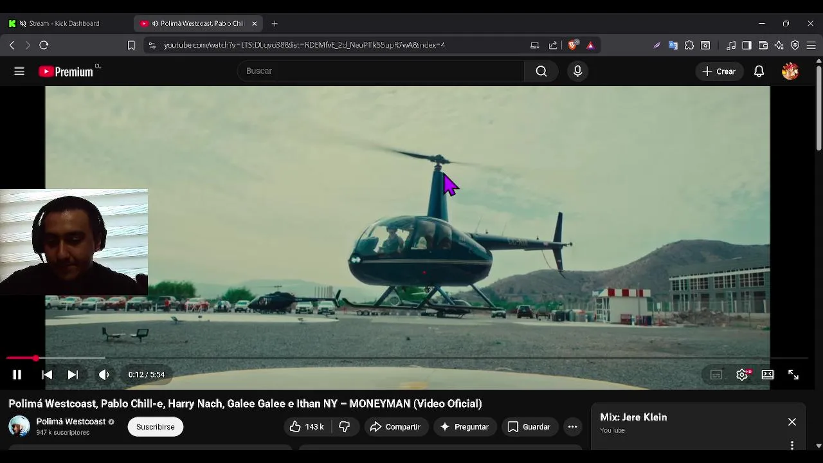Open the player settings gear

pyautogui.click(x=742, y=374)
